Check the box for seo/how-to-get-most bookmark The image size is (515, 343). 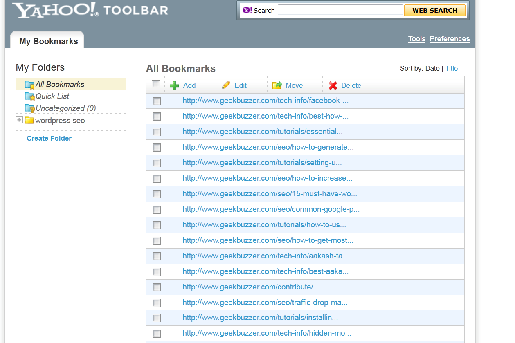pyautogui.click(x=157, y=241)
